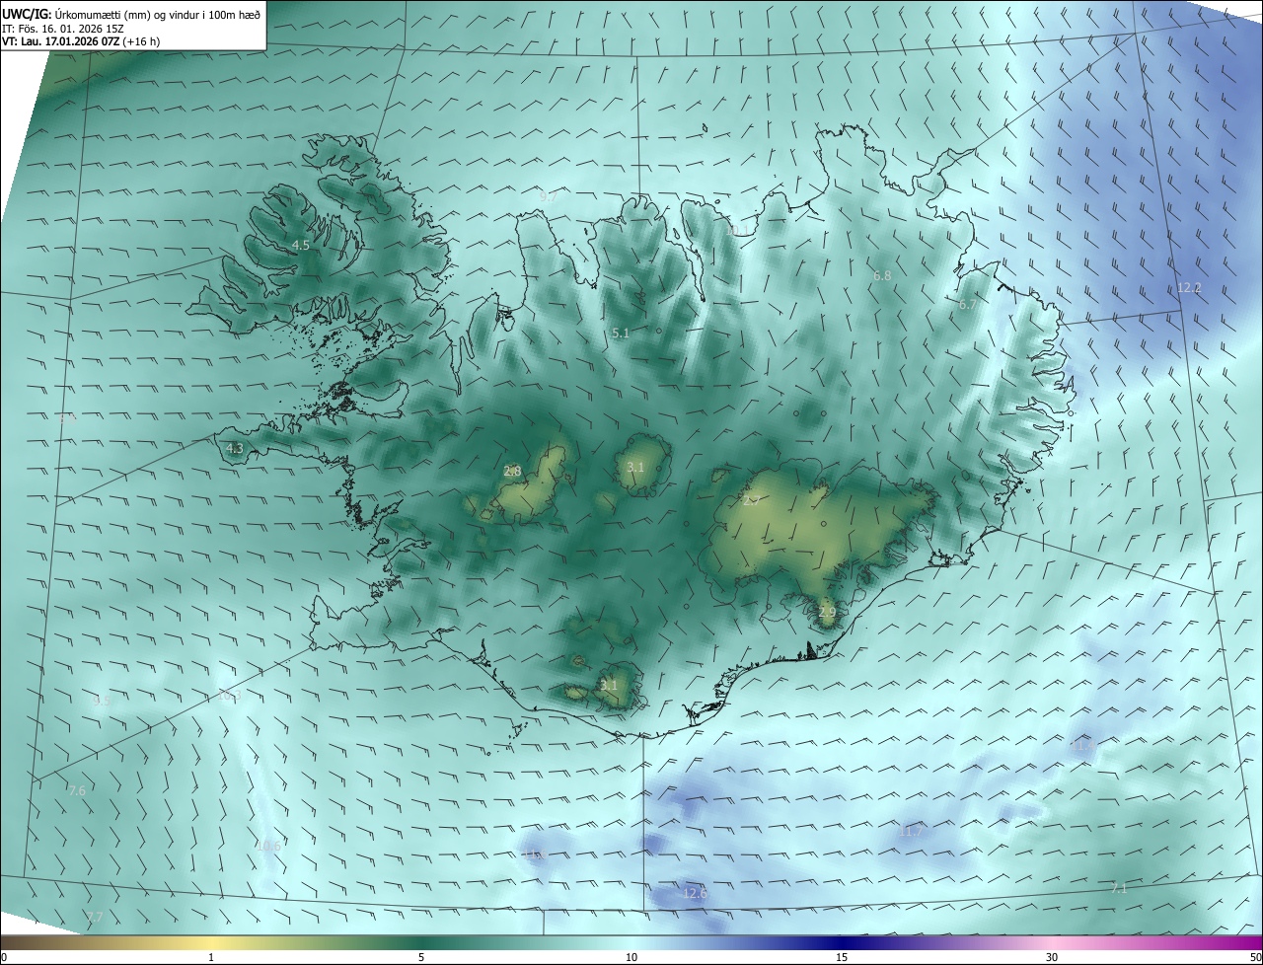Click the 6.8 value label
This screenshot has height=965, width=1263.
pos(882,276)
